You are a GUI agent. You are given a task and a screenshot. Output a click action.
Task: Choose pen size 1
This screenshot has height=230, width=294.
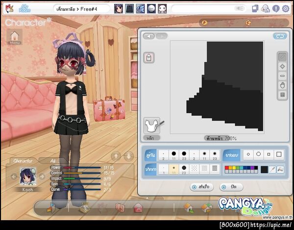(164, 169)
